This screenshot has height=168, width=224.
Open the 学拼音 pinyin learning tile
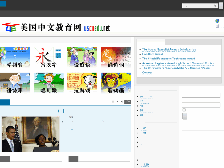point(15,57)
